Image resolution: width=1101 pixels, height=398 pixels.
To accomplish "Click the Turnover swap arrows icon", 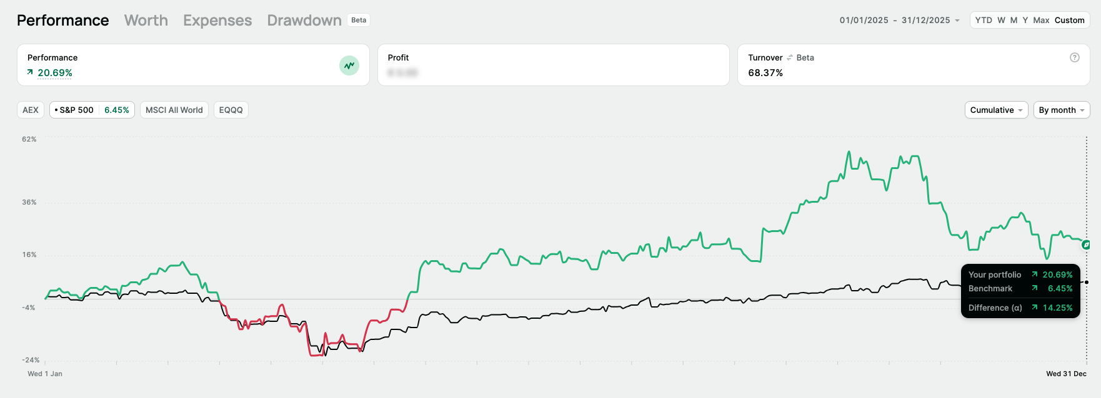I will pyautogui.click(x=790, y=57).
